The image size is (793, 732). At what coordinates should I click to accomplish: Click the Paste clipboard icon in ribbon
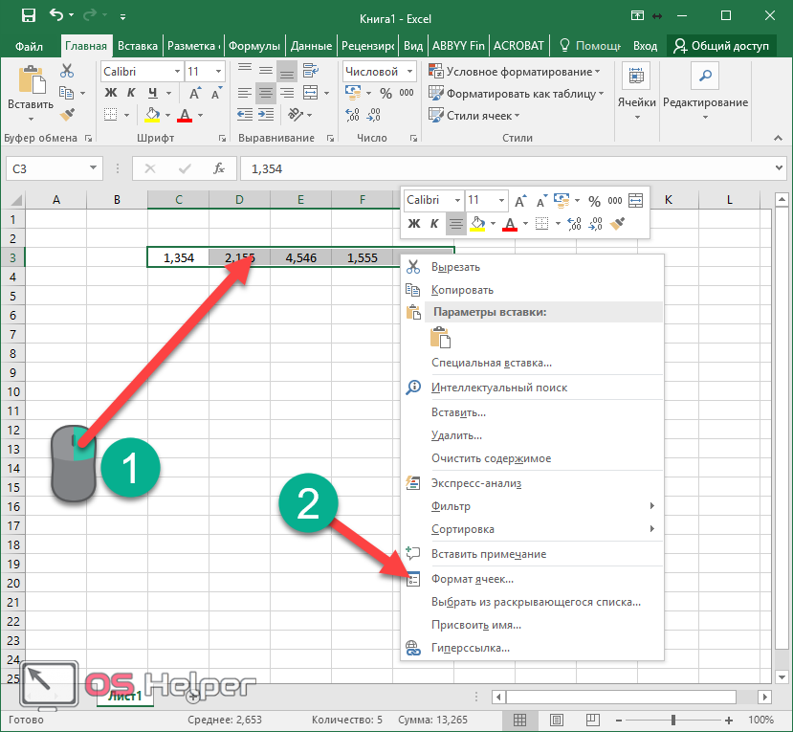[x=31, y=80]
